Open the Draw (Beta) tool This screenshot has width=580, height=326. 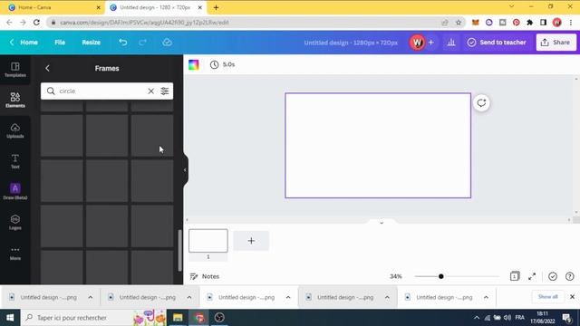pos(15,191)
